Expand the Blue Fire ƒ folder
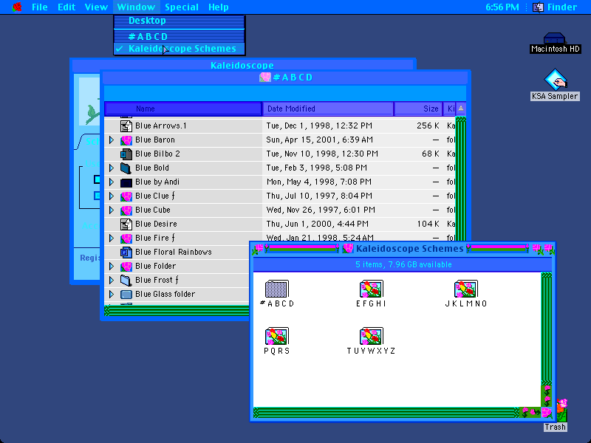 pos(112,238)
